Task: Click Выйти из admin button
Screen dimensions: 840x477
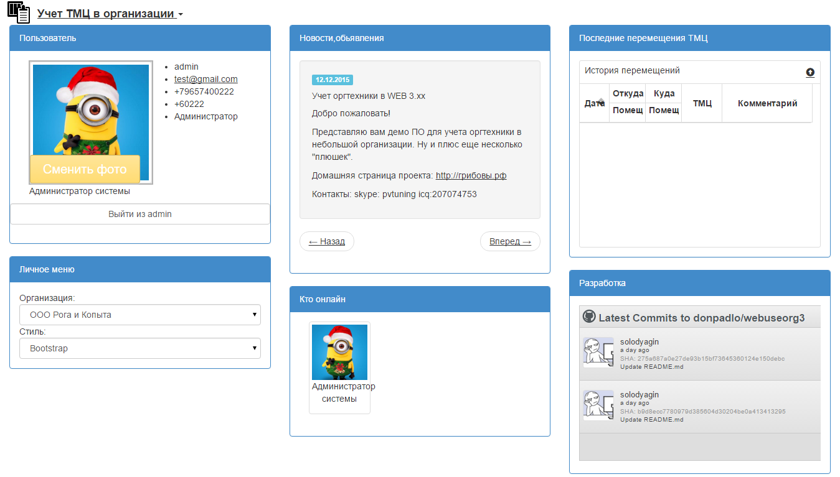Action: point(140,214)
